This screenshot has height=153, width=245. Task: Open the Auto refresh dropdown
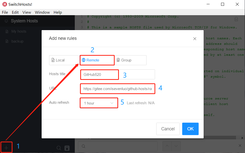click(99, 103)
